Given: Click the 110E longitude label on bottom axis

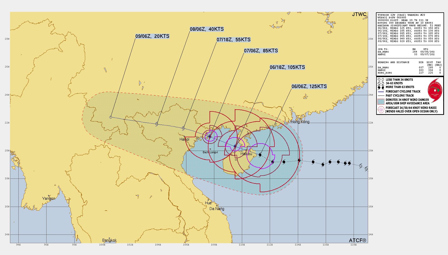Looking at the screenshot, I should point(242,245).
